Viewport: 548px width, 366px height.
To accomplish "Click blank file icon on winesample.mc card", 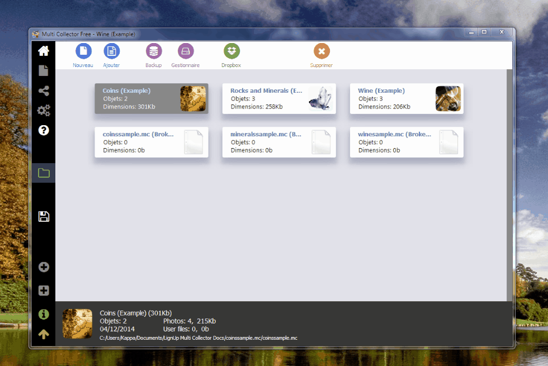I will (x=448, y=142).
